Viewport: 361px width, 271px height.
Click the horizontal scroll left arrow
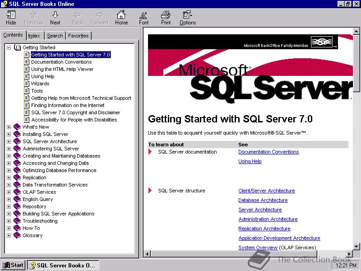click(147, 254)
